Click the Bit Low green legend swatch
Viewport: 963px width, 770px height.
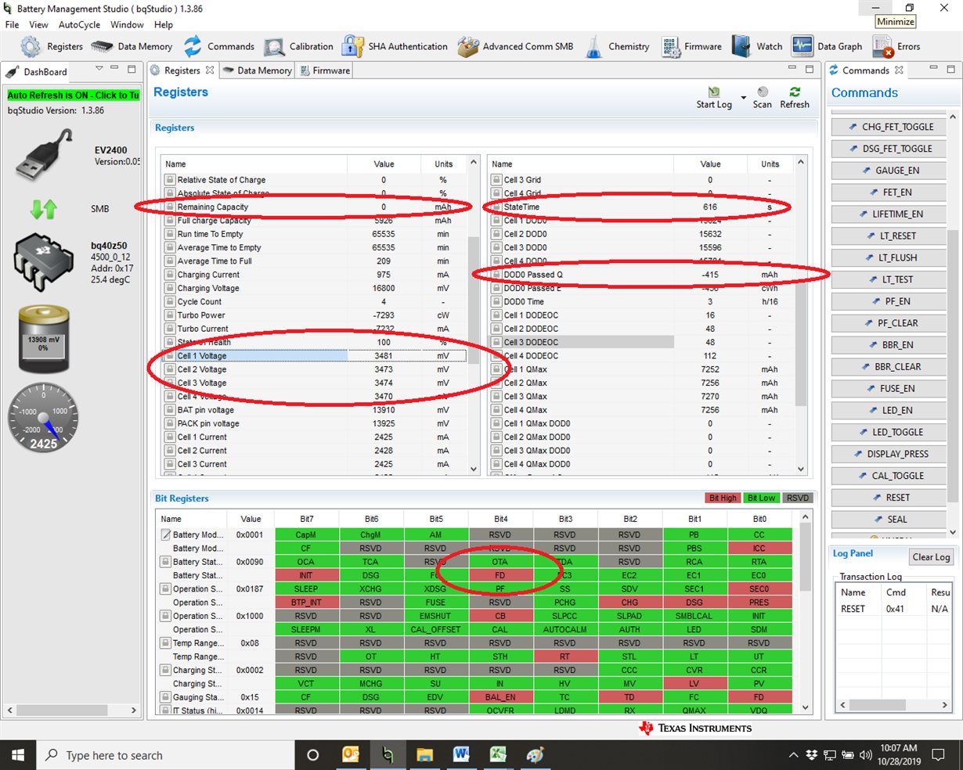761,498
